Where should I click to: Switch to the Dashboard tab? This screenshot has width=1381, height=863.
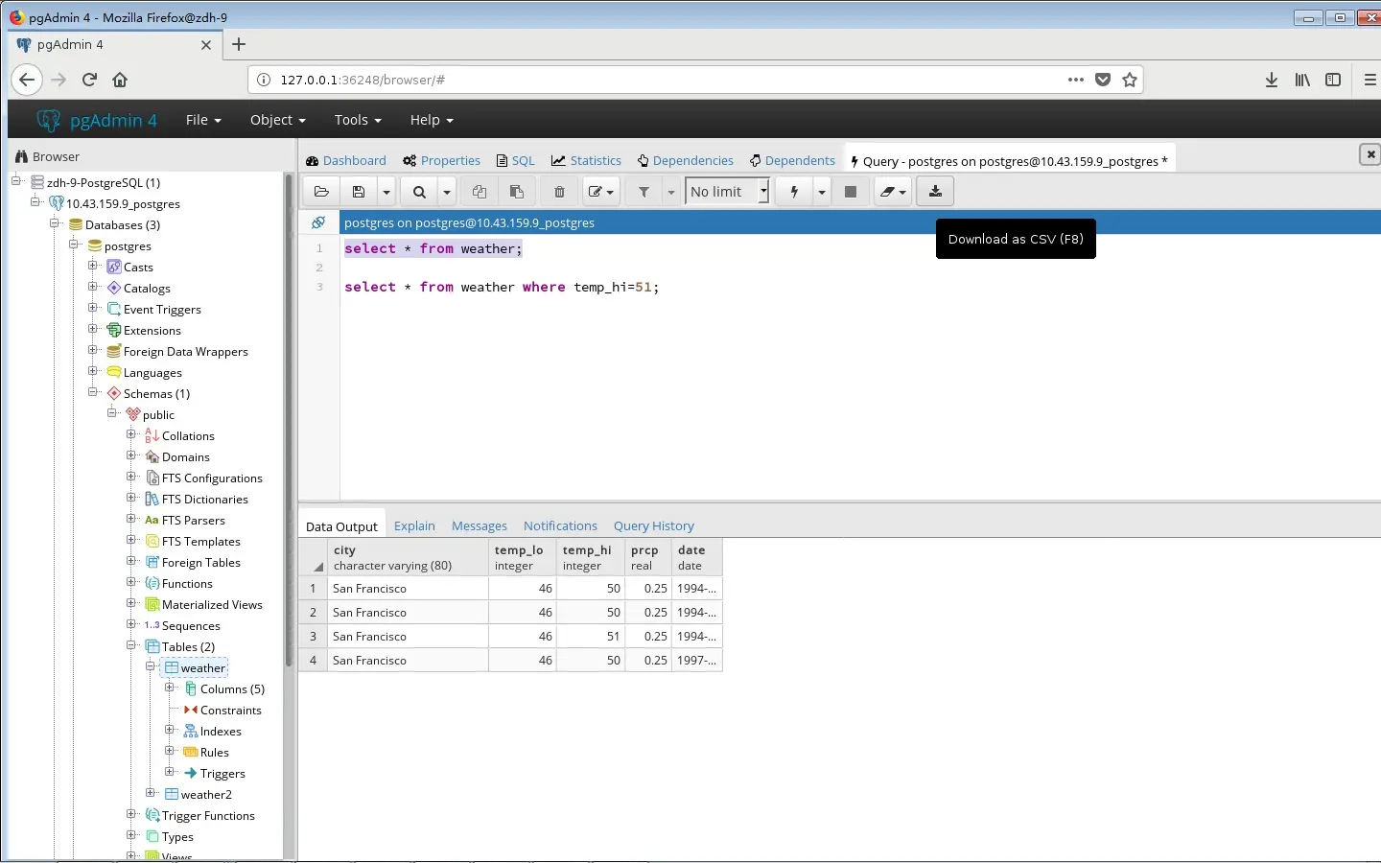click(346, 161)
